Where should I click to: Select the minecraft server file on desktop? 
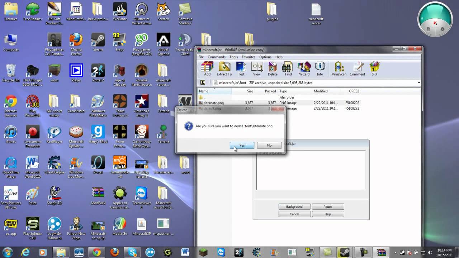pyautogui.click(x=316, y=14)
